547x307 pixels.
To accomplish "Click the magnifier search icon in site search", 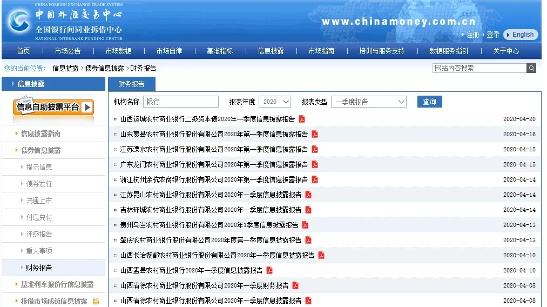I will 531,68.
